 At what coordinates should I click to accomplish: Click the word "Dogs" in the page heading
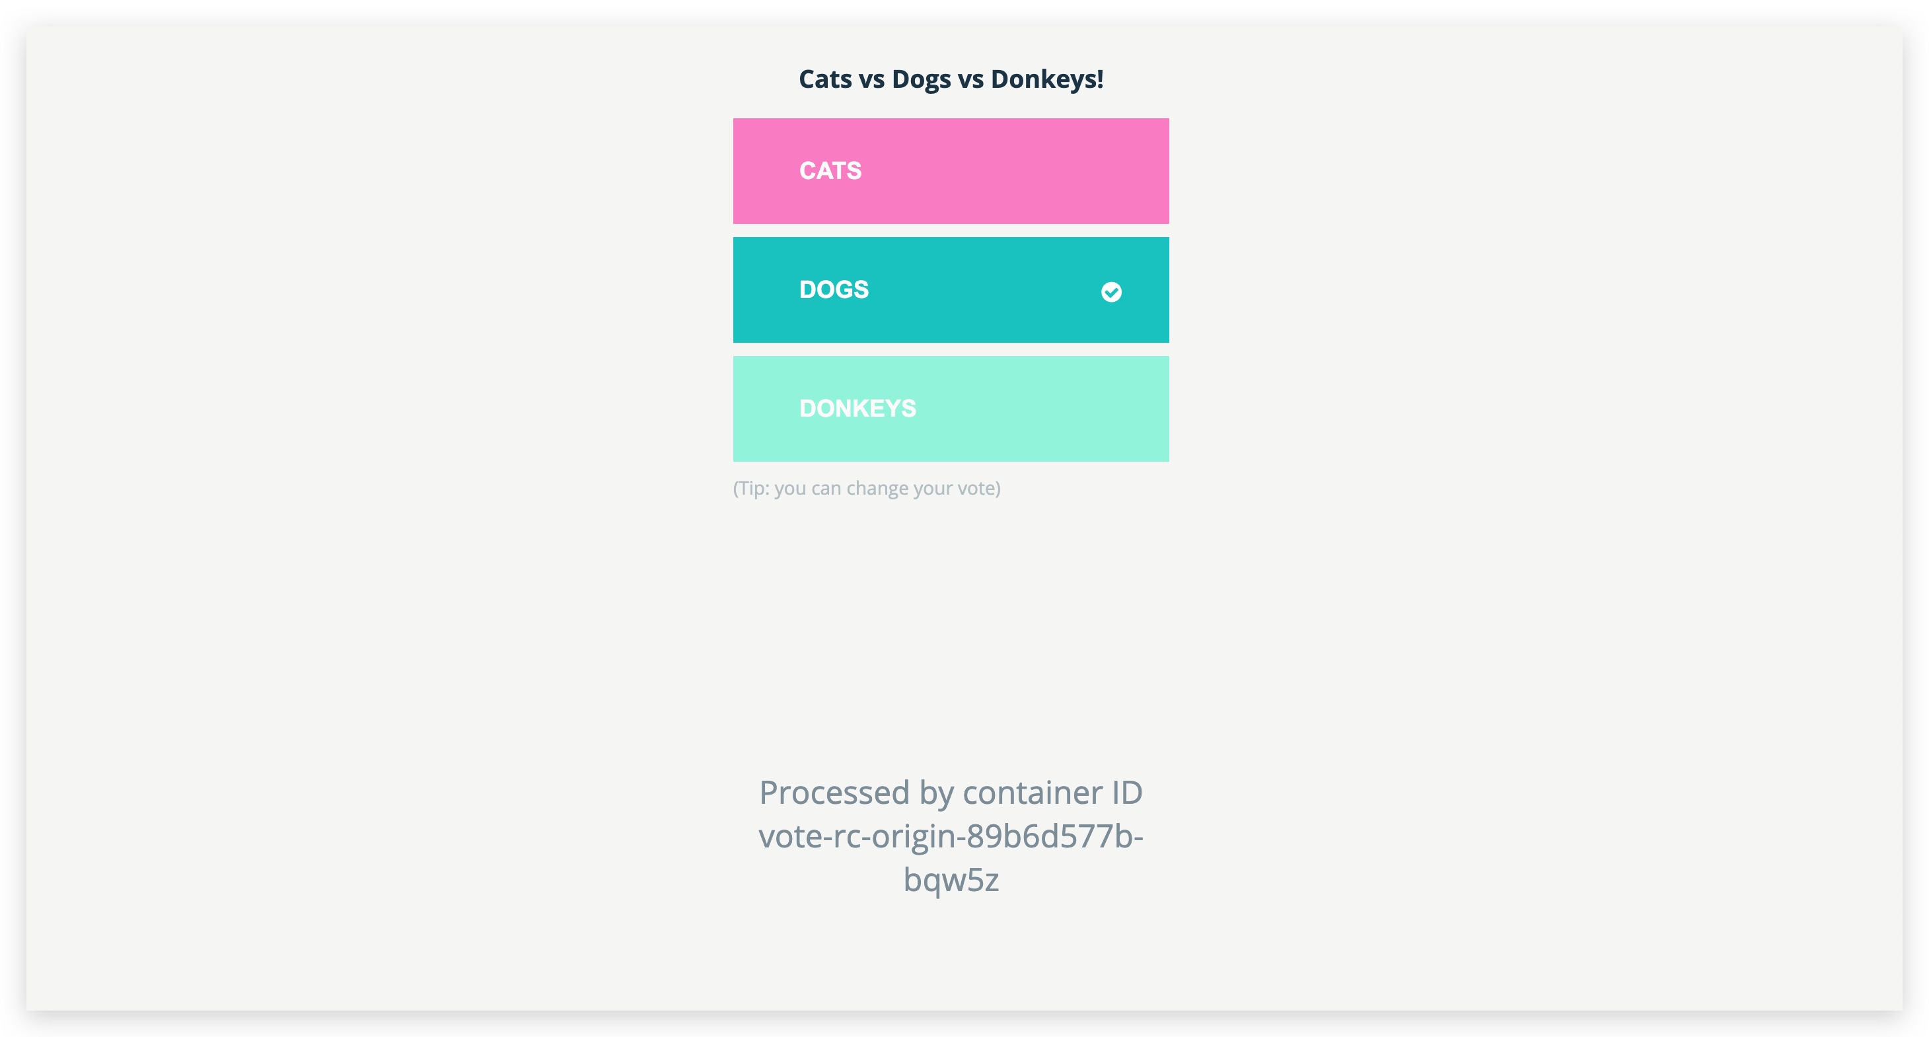coord(921,79)
